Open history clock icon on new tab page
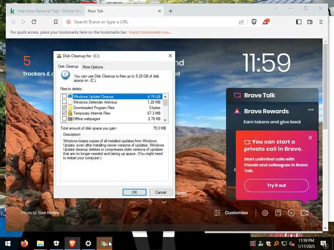 pos(291,213)
